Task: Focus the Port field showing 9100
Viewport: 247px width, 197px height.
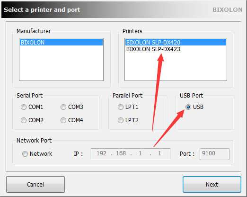Action: (214, 154)
